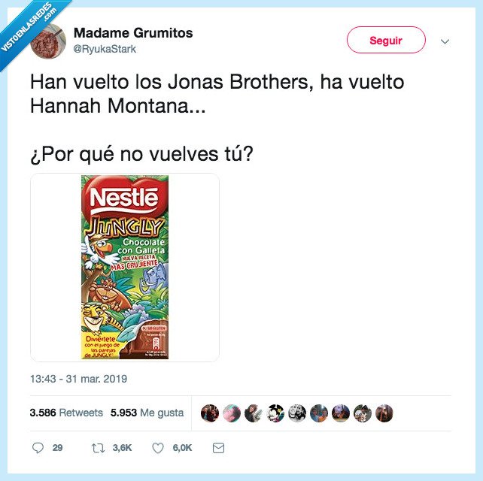View the 3.586 Retweets list
The width and height of the screenshot is (483, 481).
point(66,413)
